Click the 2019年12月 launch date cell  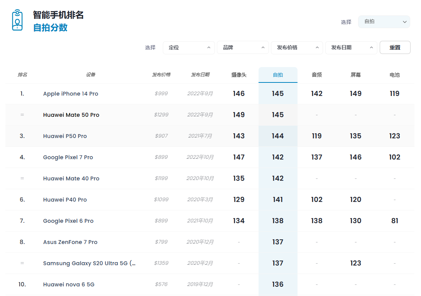(200, 284)
